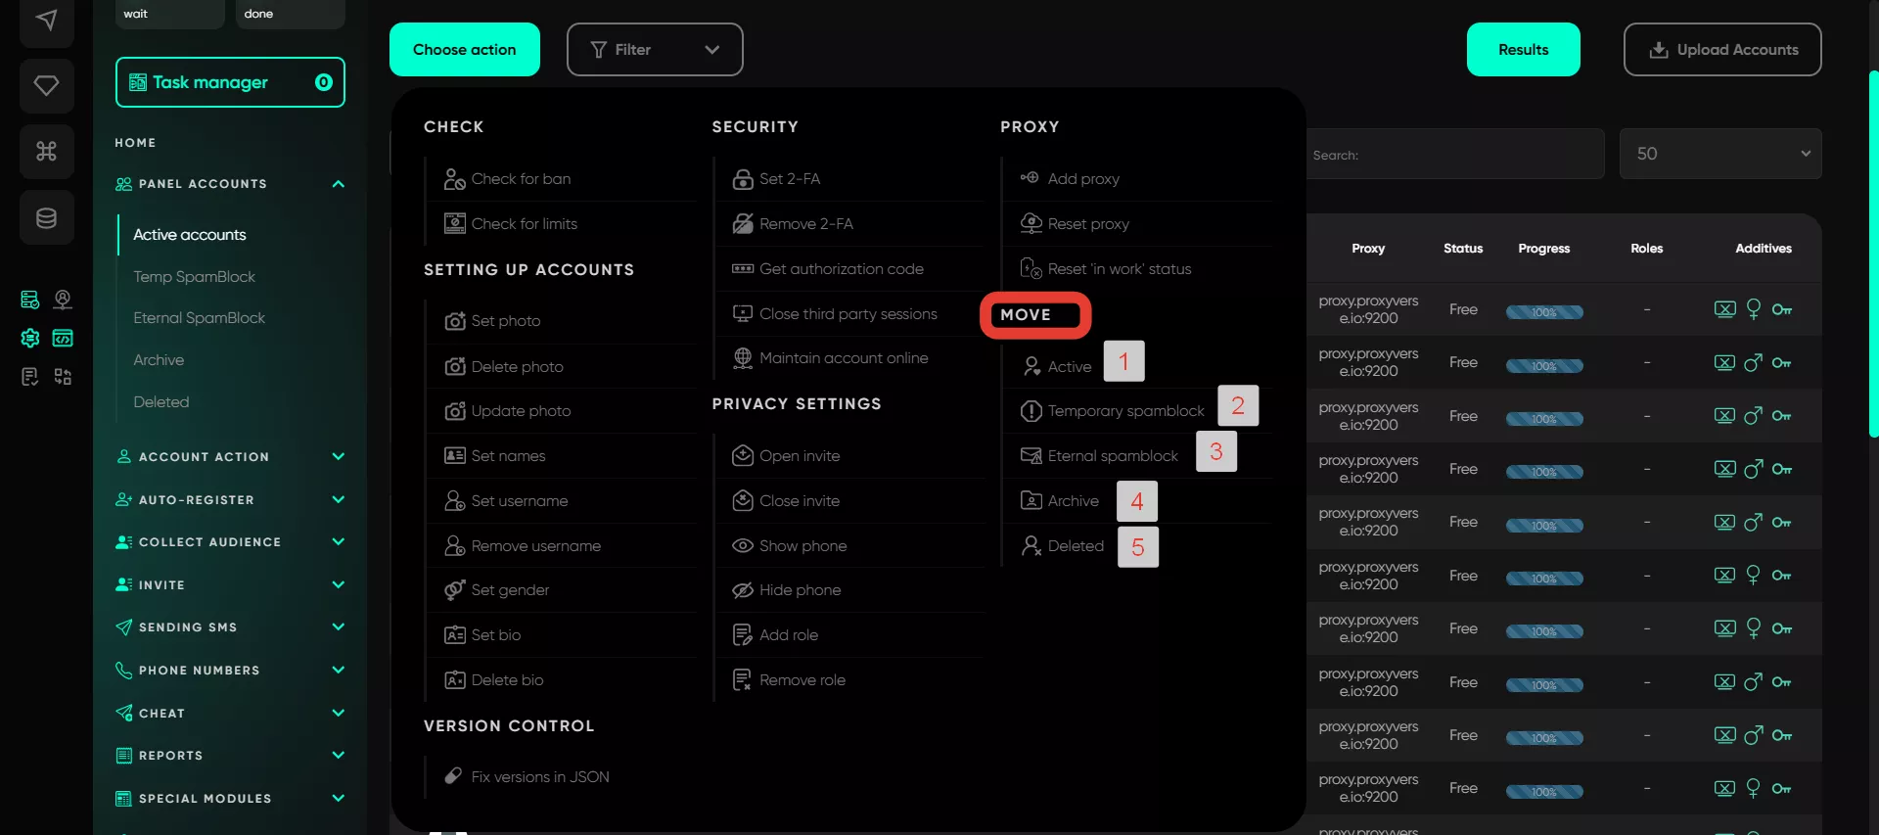Click the diamond icon in left rail
The image size is (1879, 835).
(46, 85)
